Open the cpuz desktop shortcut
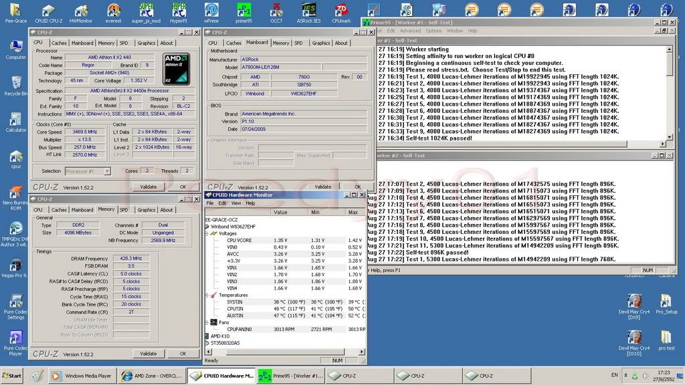685x385 pixels. 16,159
